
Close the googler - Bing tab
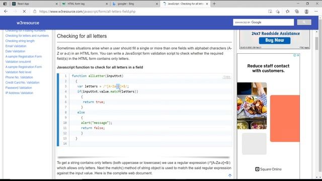(x=157, y=4)
